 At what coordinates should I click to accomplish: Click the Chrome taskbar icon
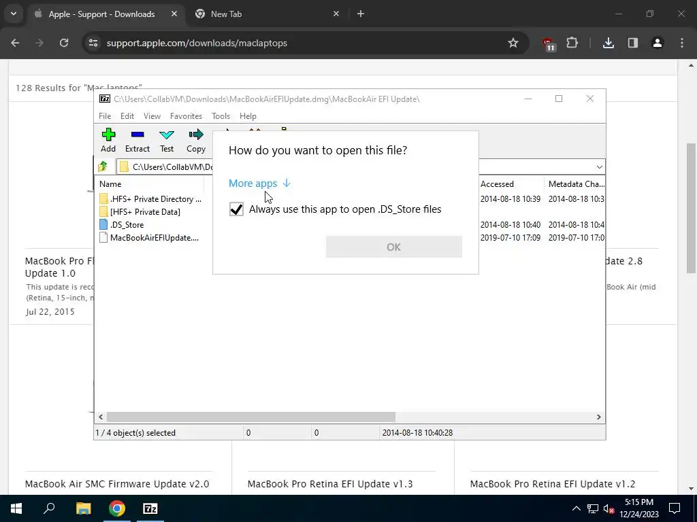point(117,508)
